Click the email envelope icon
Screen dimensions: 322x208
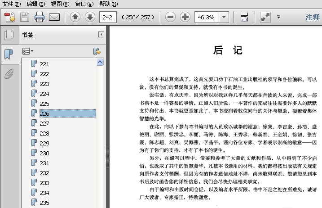[x=54, y=18]
